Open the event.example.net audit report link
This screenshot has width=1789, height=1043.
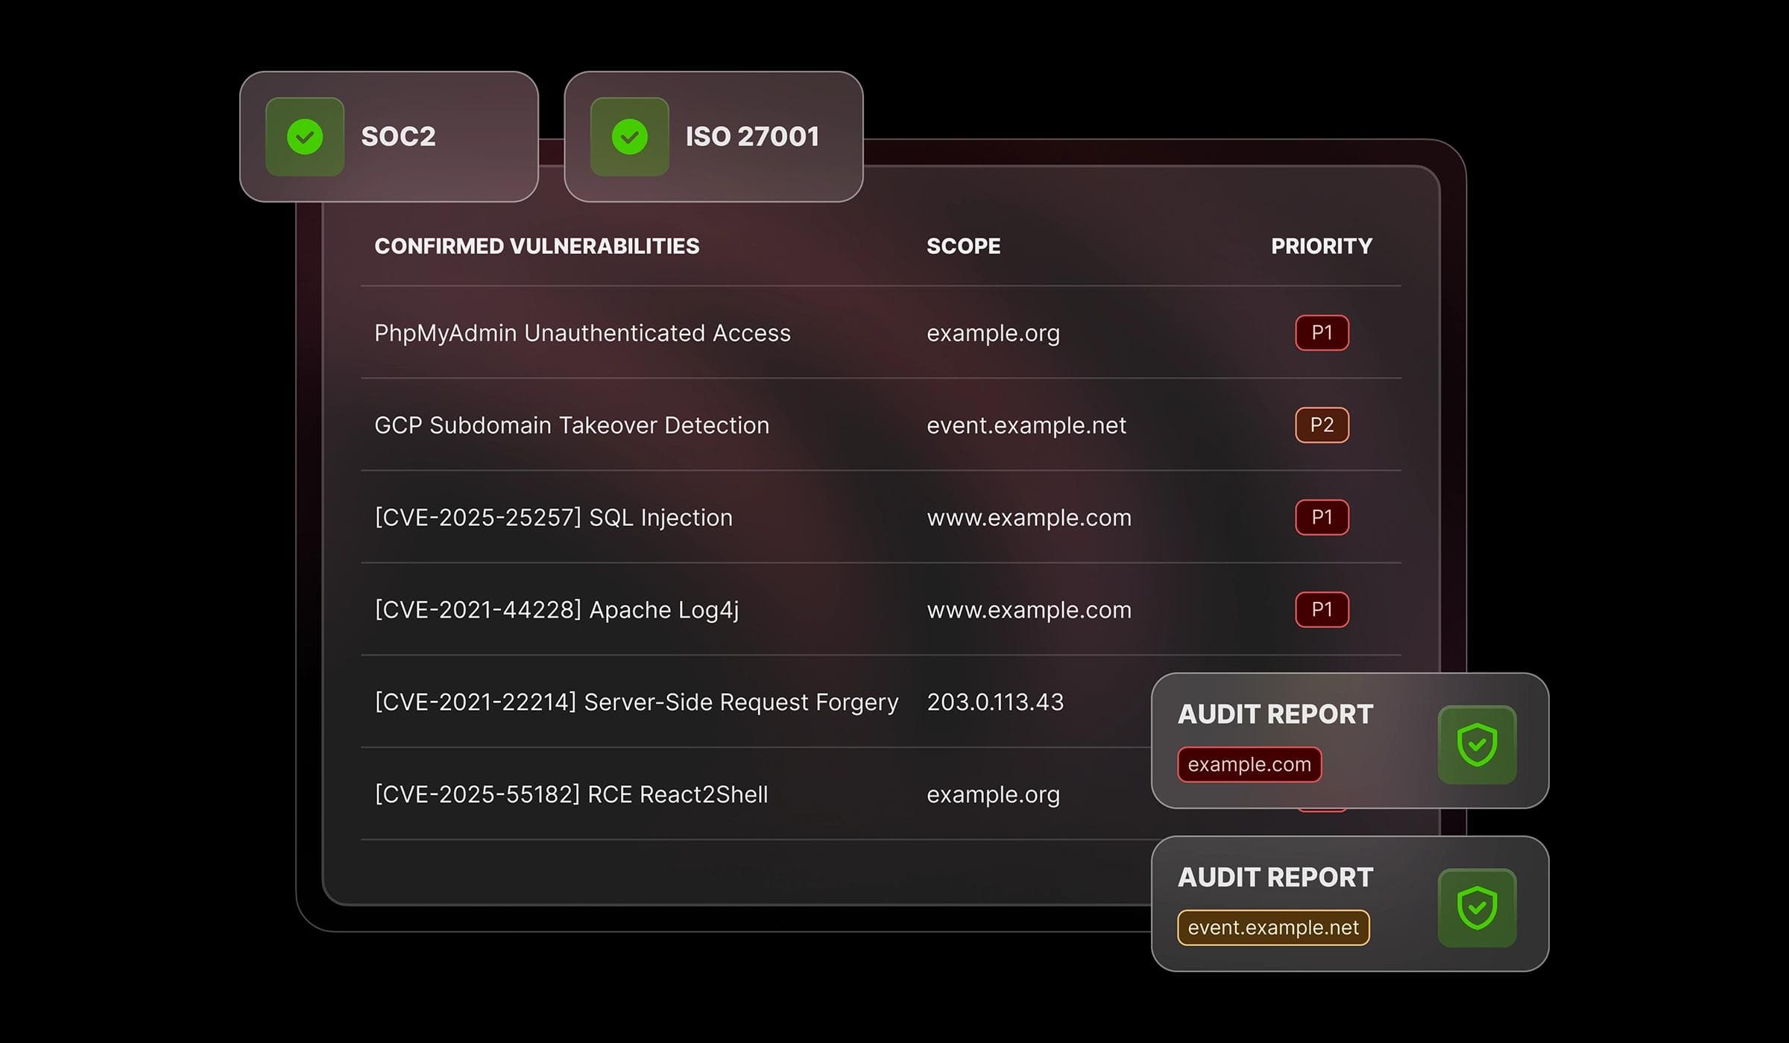1273,928
